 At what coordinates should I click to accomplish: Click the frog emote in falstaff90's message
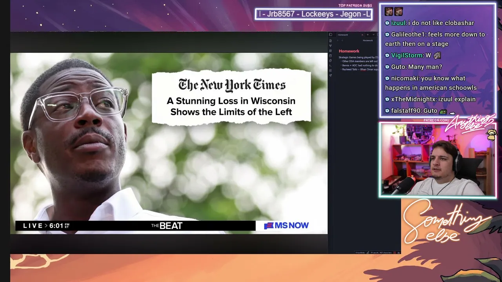click(x=443, y=111)
